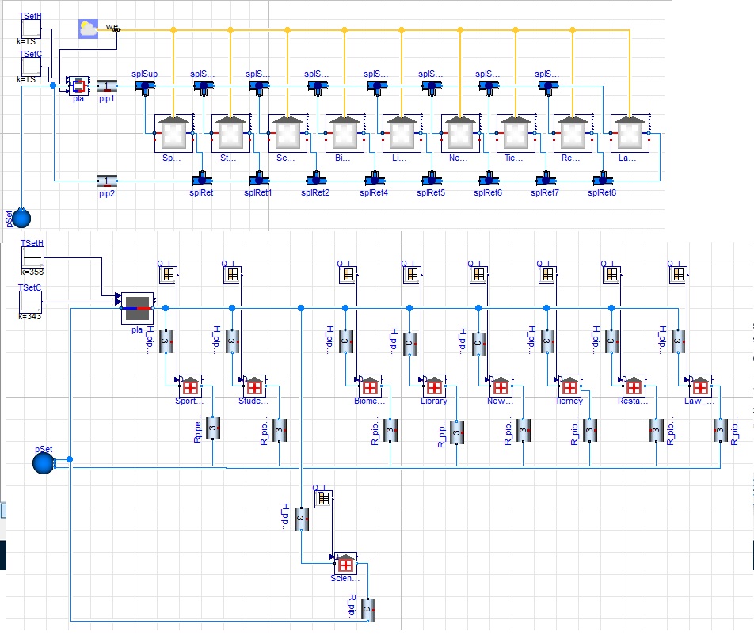
Task: Select the pip1 pipe component
Action: pyautogui.click(x=107, y=86)
